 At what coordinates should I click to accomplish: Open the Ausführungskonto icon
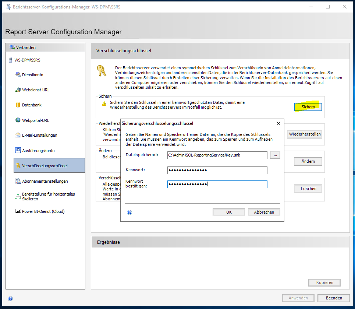18,150
